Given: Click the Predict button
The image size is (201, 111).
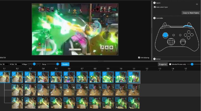Looking at the screenshot, I should point(65,64).
